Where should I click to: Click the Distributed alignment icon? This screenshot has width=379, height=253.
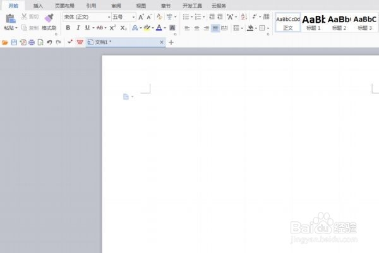tap(224, 28)
